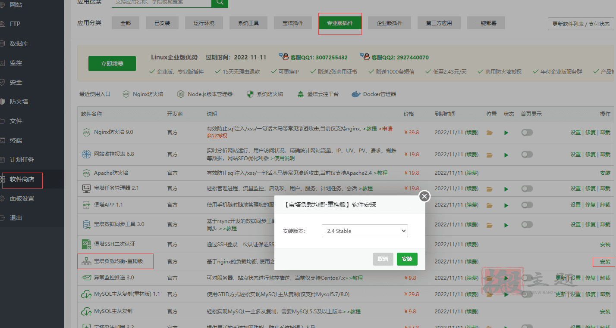Click the green search magnifier button
Screen dimensions: 616x328
(x=220, y=3)
